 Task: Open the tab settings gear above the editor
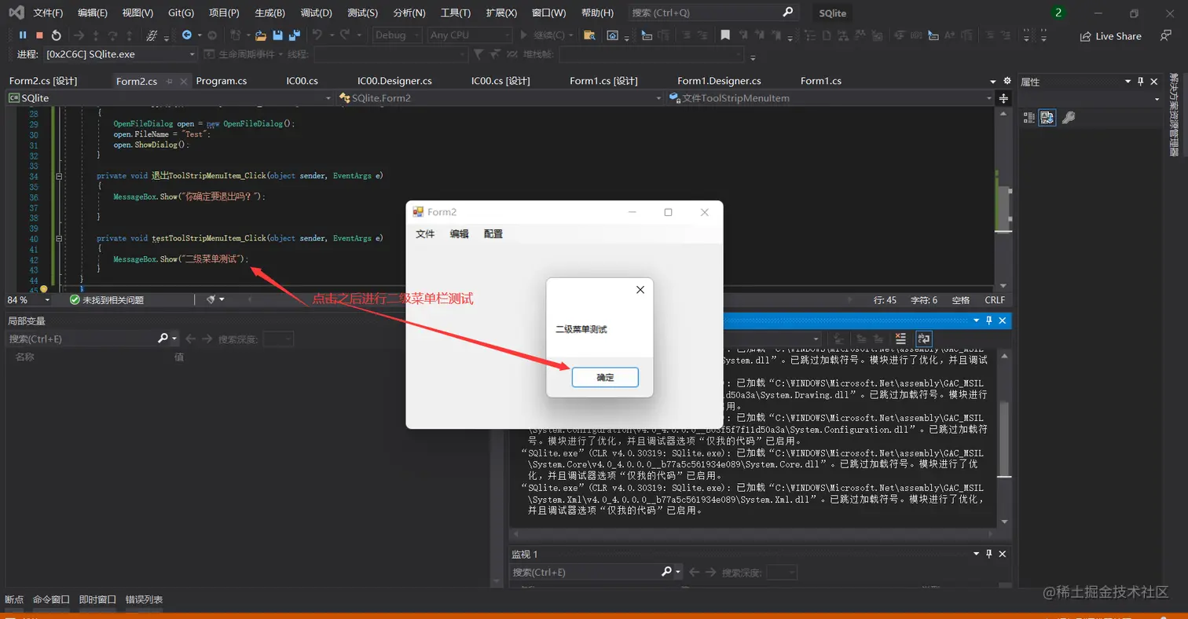click(1008, 81)
